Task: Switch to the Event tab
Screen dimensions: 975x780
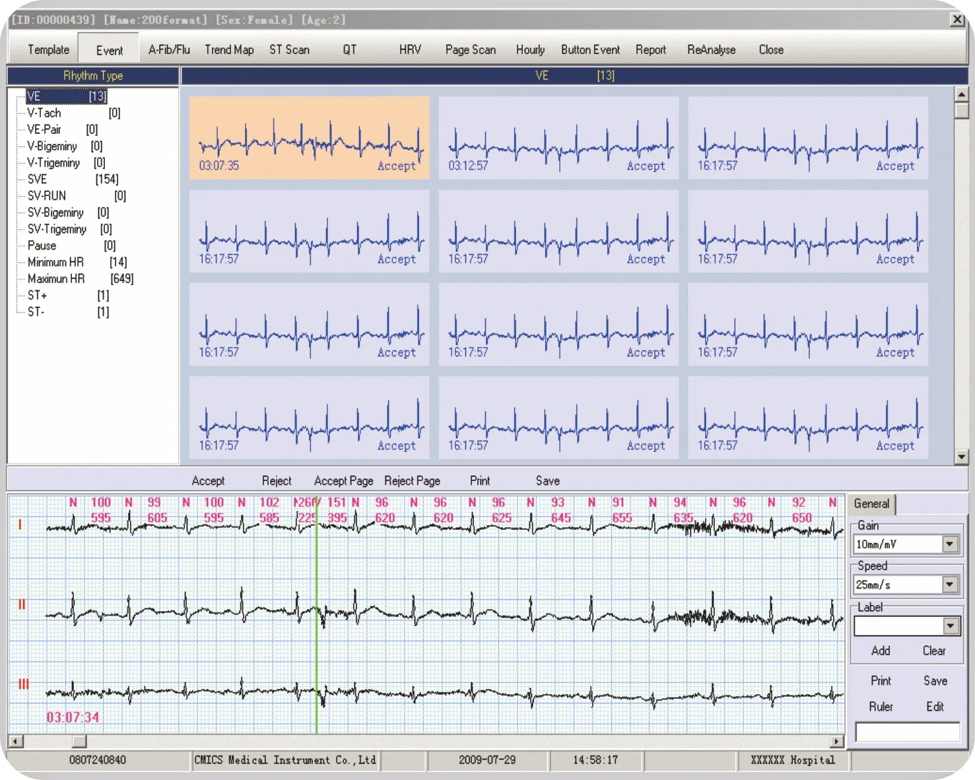Action: 109,50
